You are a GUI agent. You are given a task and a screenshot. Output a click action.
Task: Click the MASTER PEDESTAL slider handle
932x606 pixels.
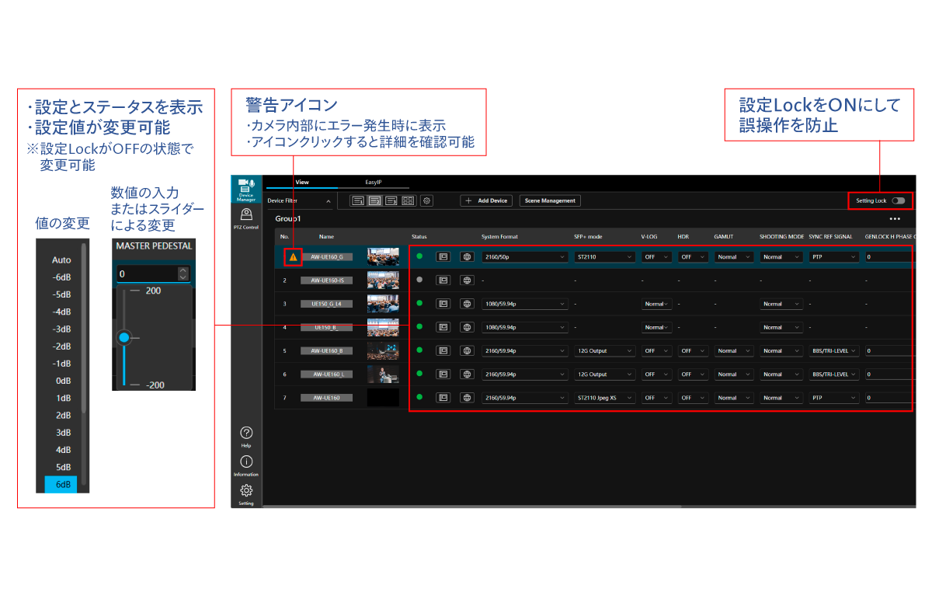123,338
